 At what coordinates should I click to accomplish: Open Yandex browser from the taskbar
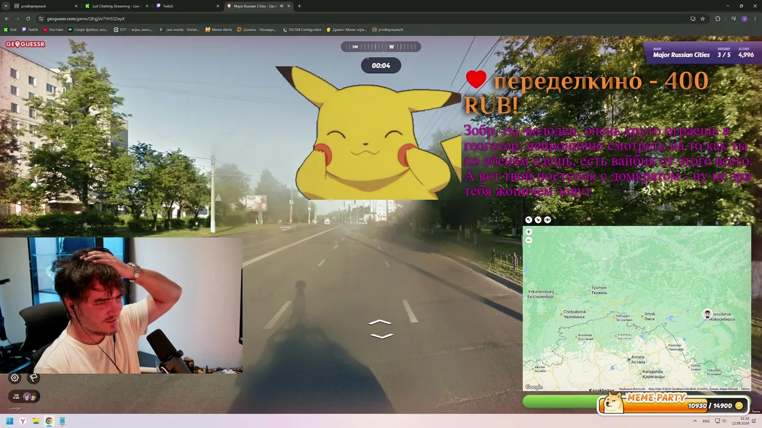pyautogui.click(x=23, y=421)
